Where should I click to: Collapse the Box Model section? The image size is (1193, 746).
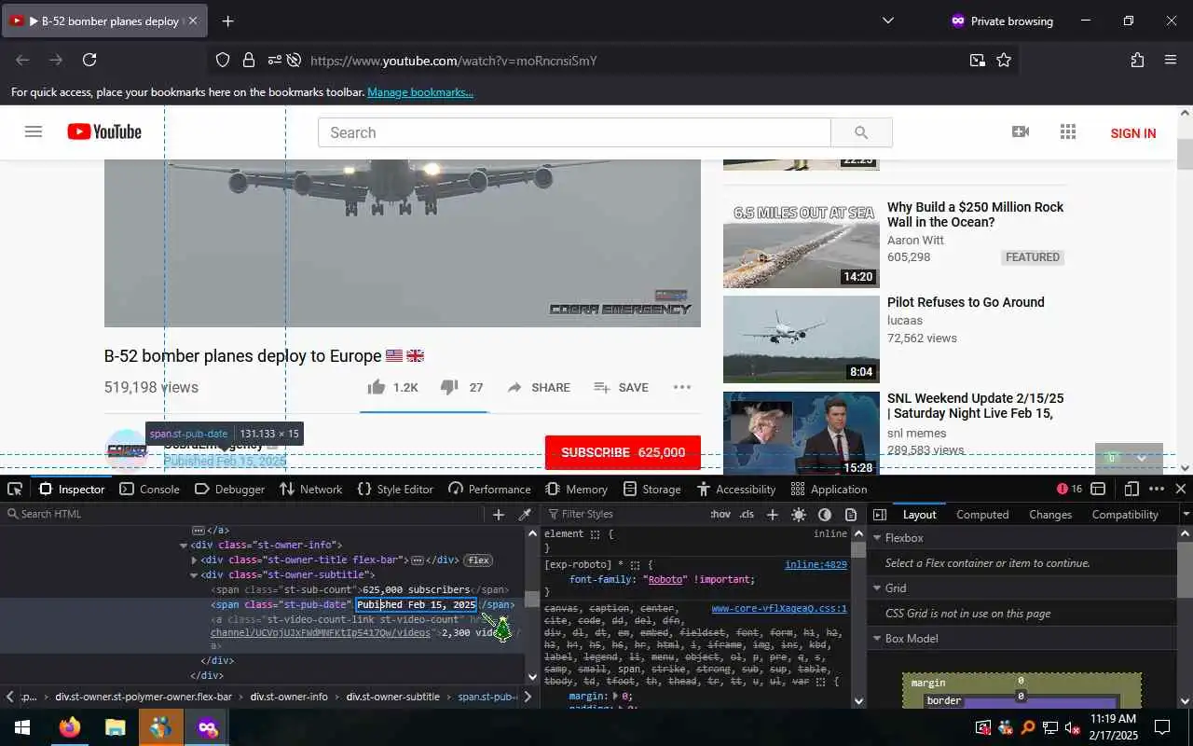[x=876, y=639]
